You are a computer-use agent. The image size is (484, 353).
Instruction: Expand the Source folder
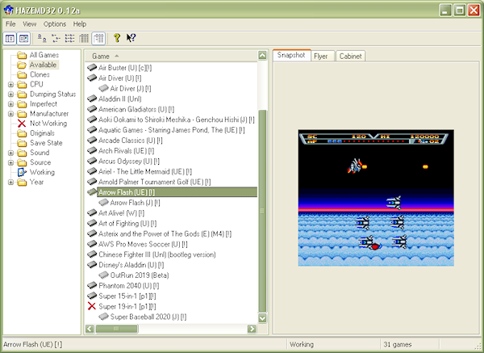click(10, 162)
